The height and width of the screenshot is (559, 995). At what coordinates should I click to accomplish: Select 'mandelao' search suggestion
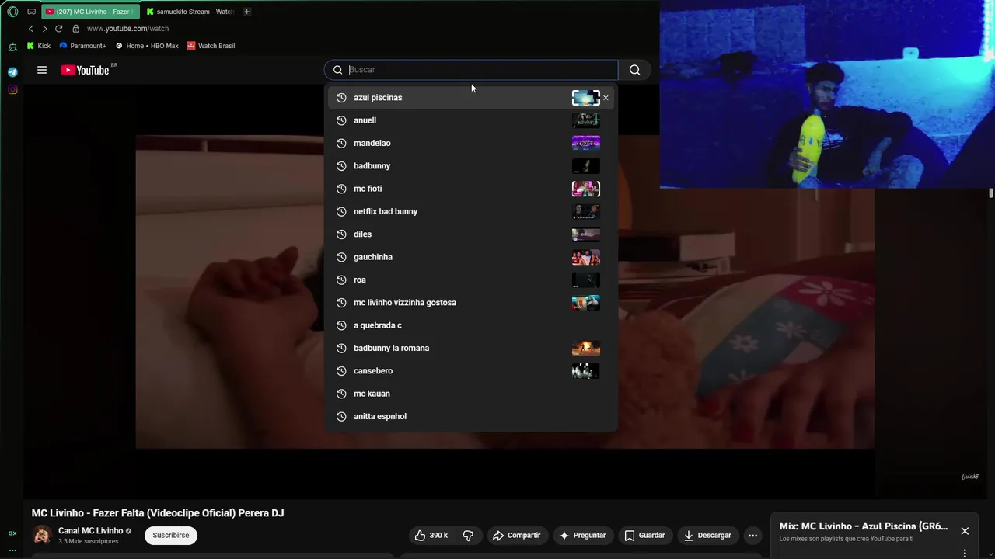[x=470, y=143]
